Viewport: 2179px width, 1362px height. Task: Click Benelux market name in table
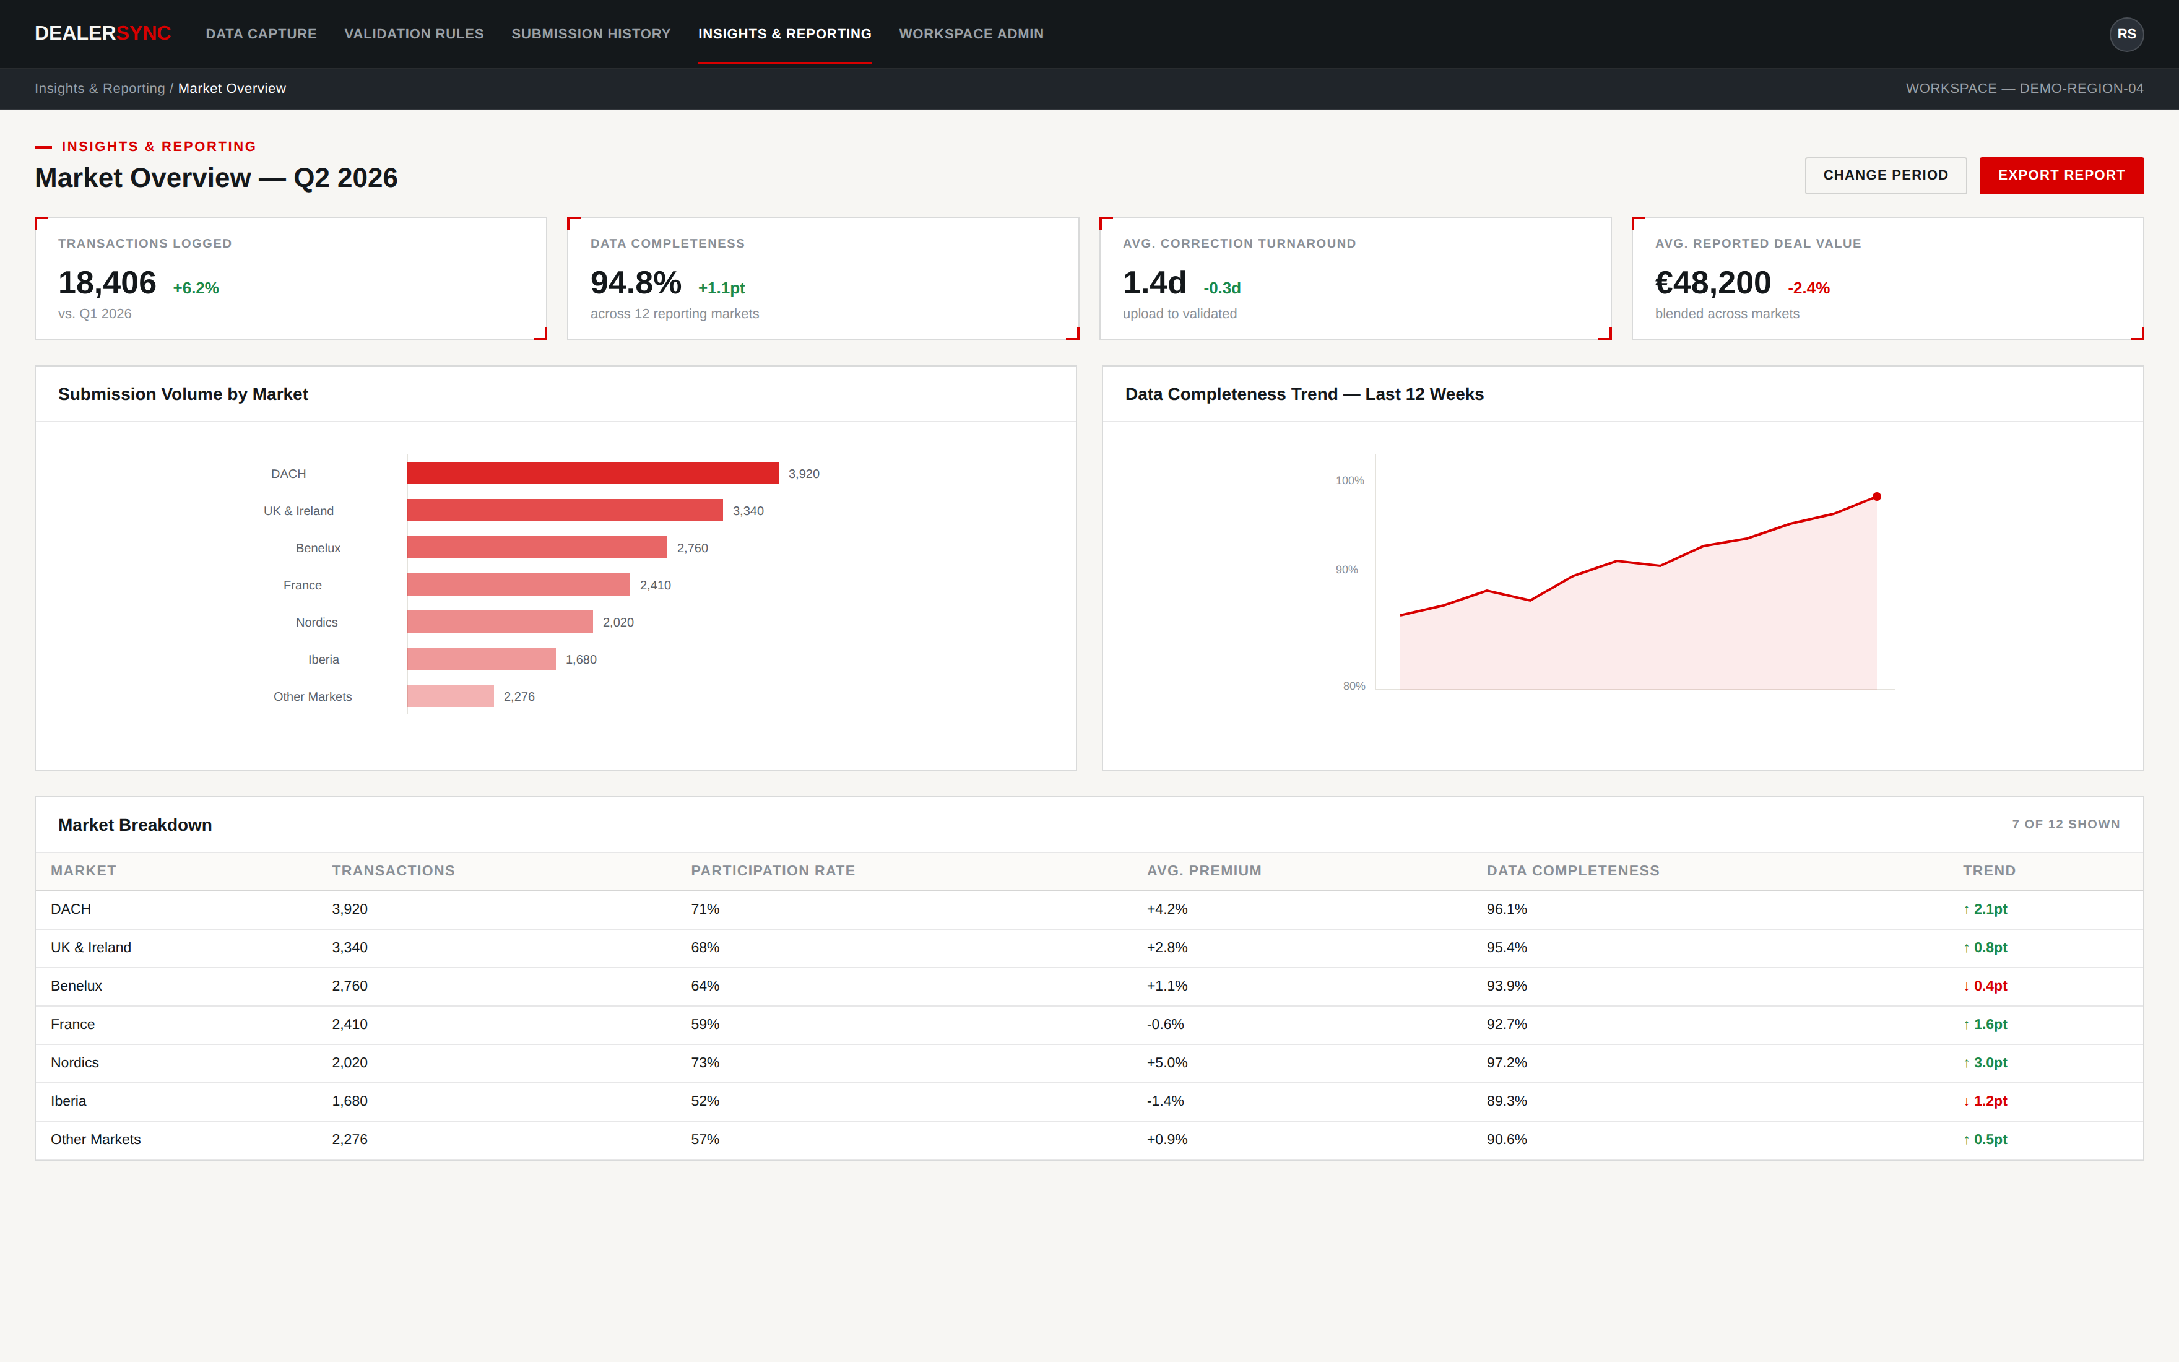(77, 986)
